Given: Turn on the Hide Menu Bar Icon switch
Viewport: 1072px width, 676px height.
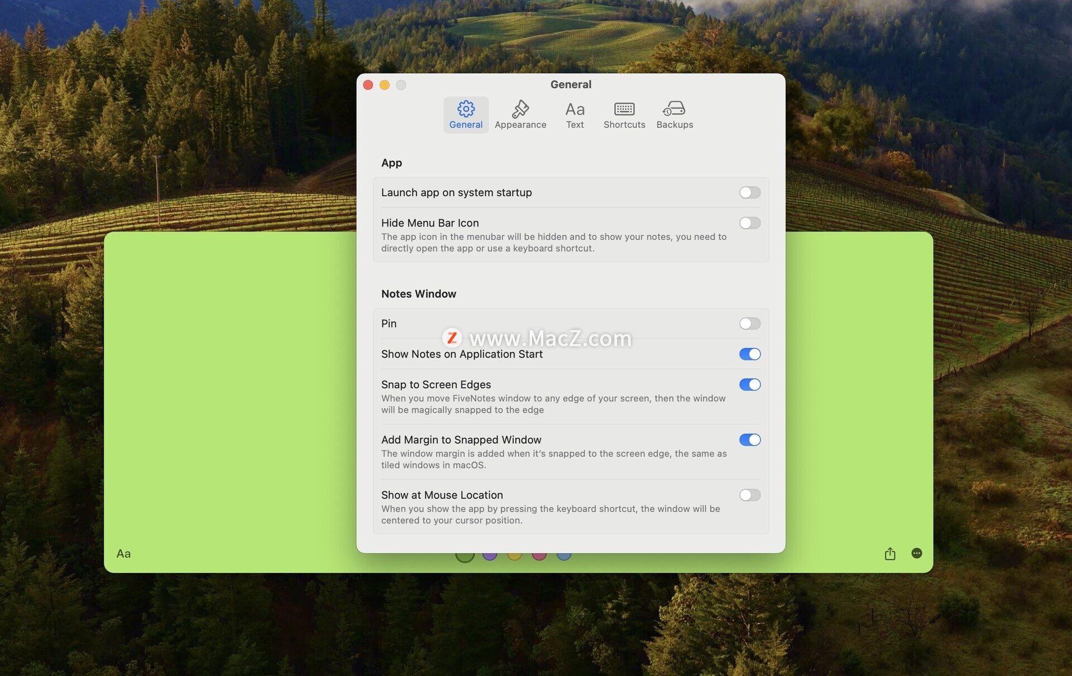Looking at the screenshot, I should 749,223.
